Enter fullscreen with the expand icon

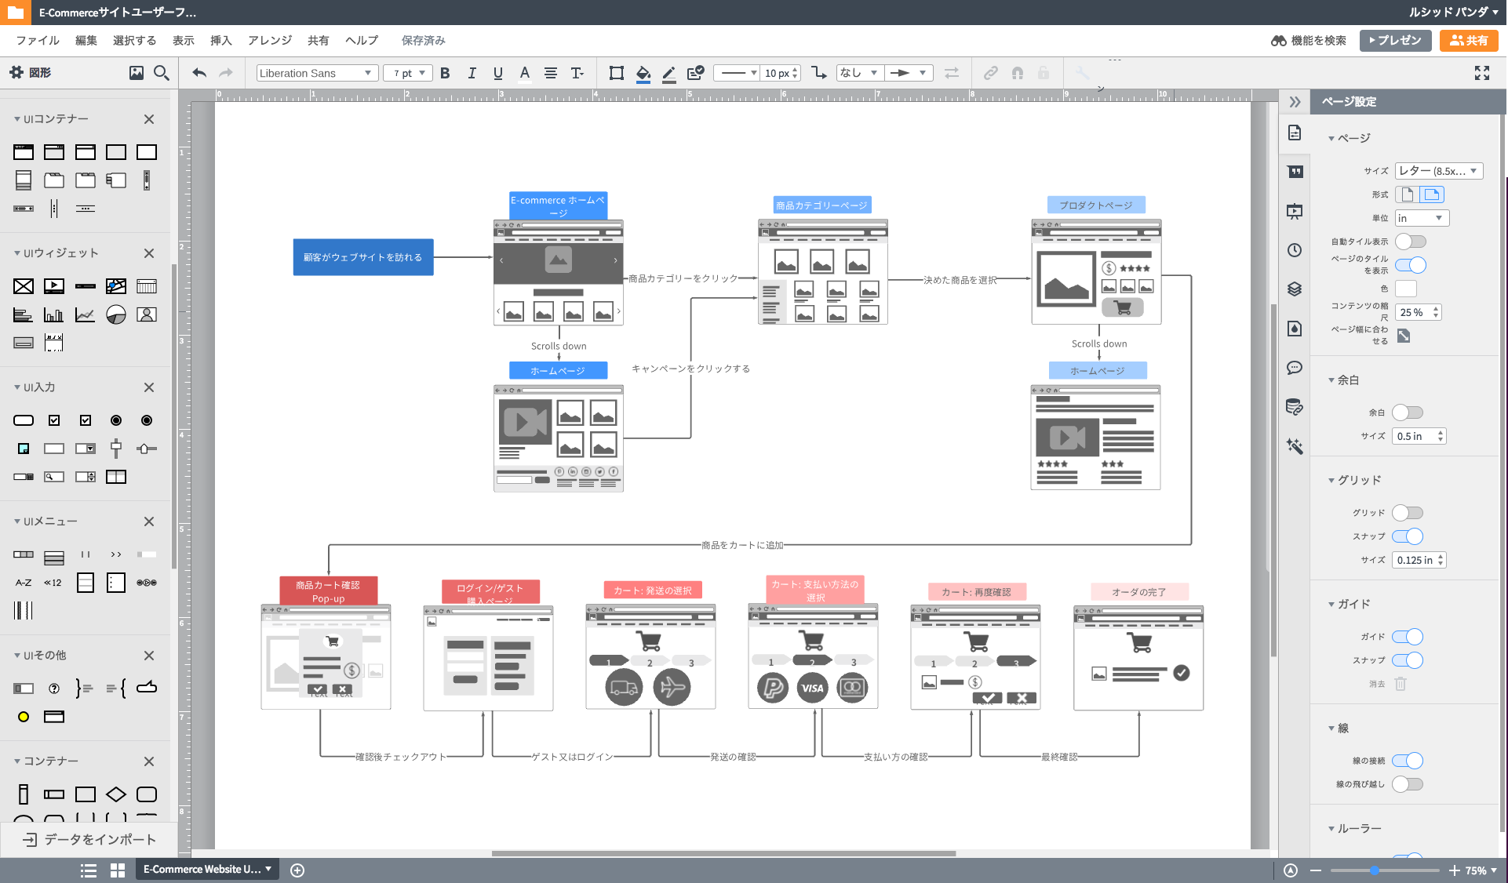[1481, 73]
